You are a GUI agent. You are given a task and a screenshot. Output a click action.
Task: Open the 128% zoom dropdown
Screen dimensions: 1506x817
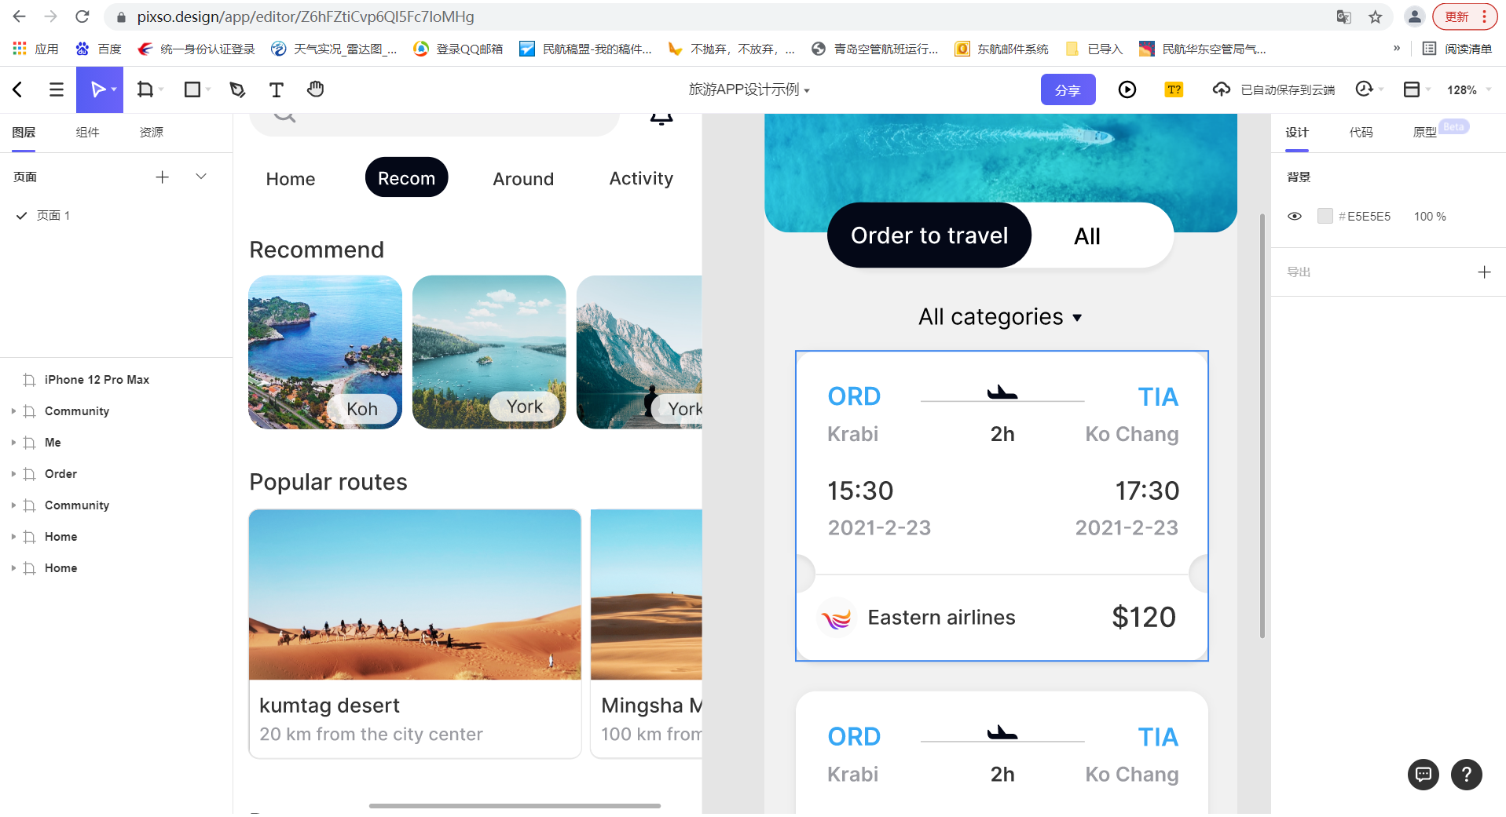click(1468, 89)
